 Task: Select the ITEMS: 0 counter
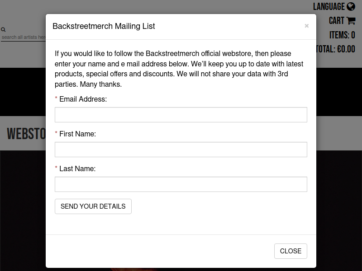click(342, 35)
